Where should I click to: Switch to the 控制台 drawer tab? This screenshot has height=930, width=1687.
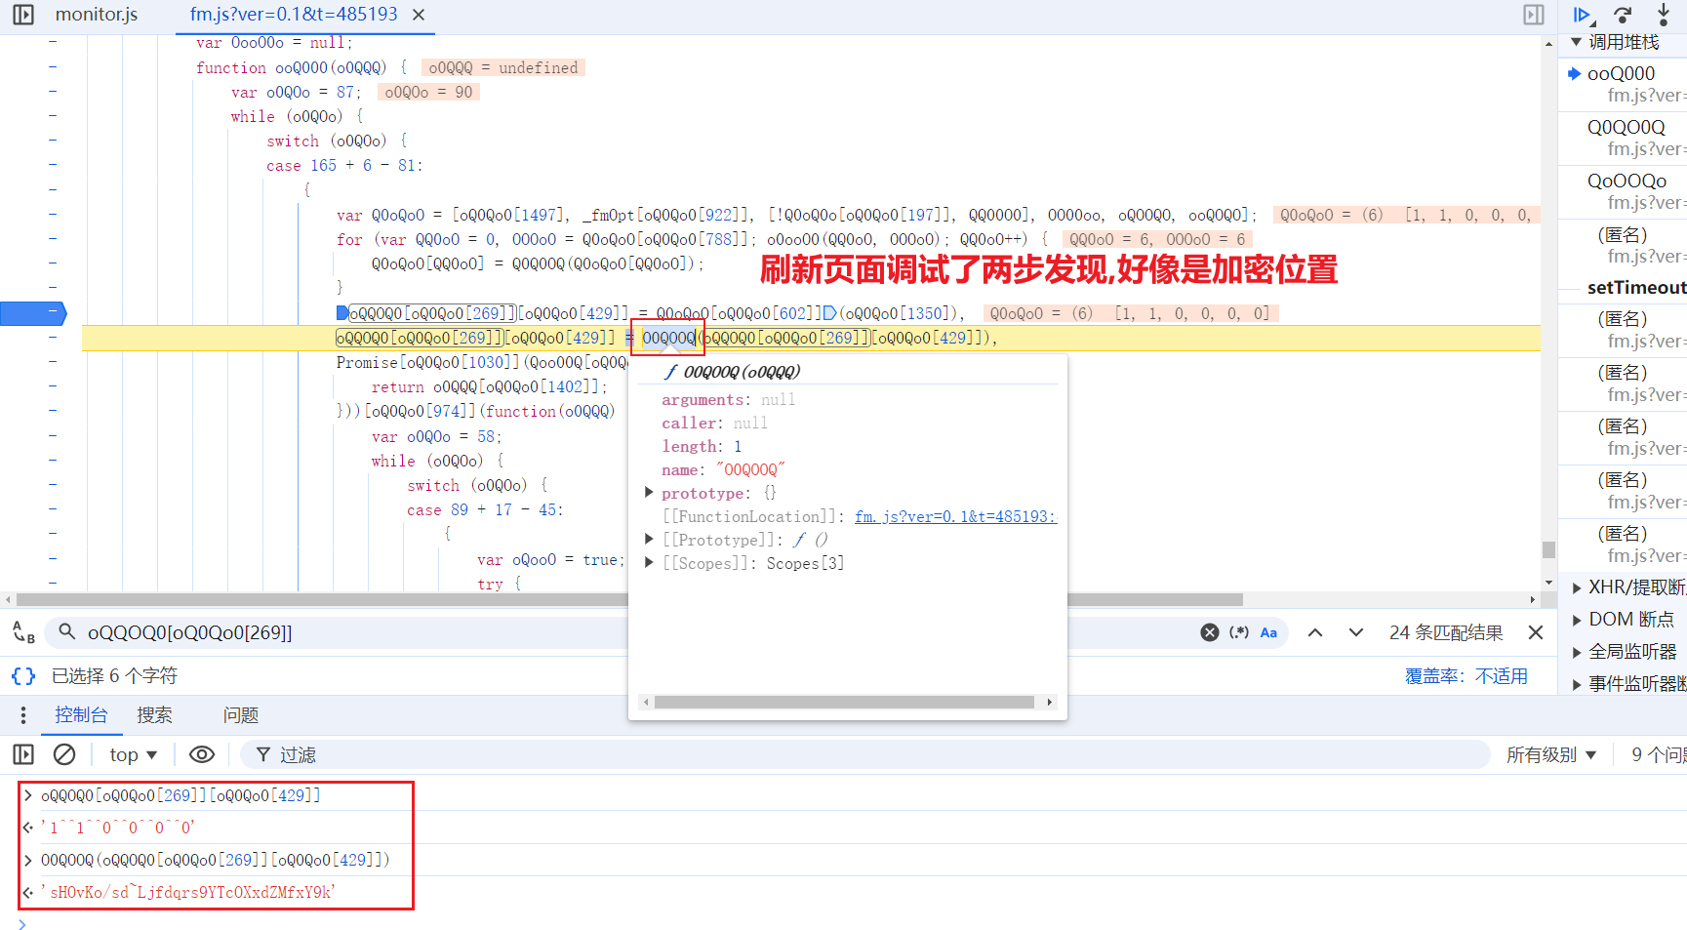(81, 715)
